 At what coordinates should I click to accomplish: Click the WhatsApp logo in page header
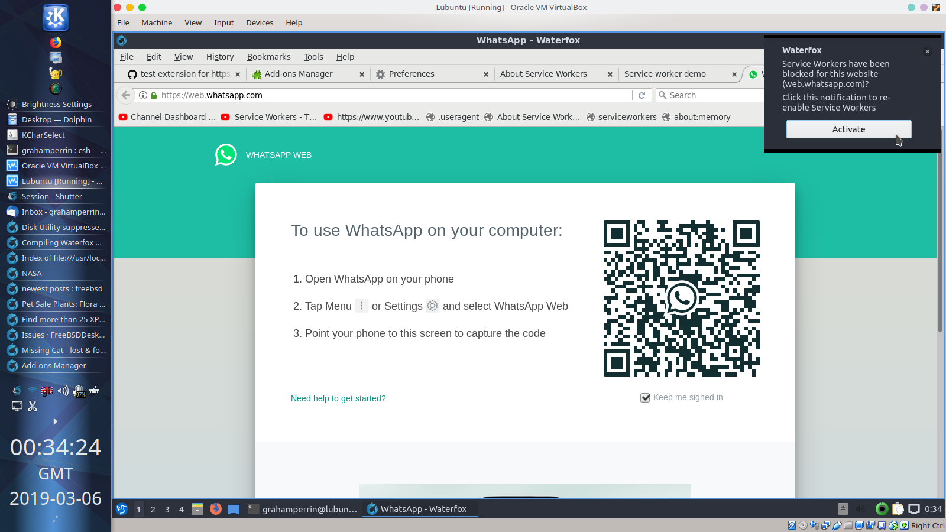click(226, 155)
